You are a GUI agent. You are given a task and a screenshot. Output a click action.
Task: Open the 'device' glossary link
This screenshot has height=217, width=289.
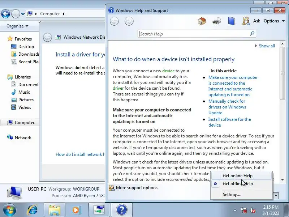pyautogui.click(x=168, y=71)
